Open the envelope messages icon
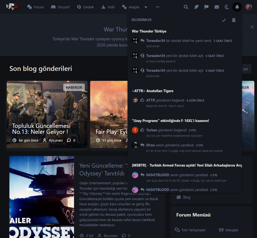 (x=217, y=7)
